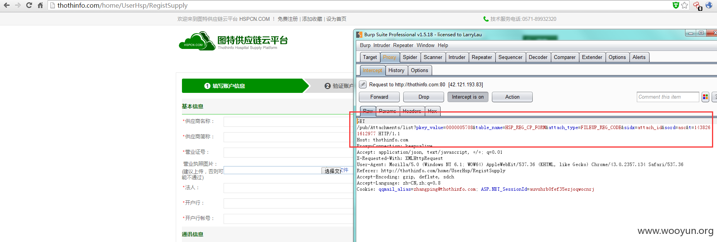Click the 添加收藏 link

(312, 19)
